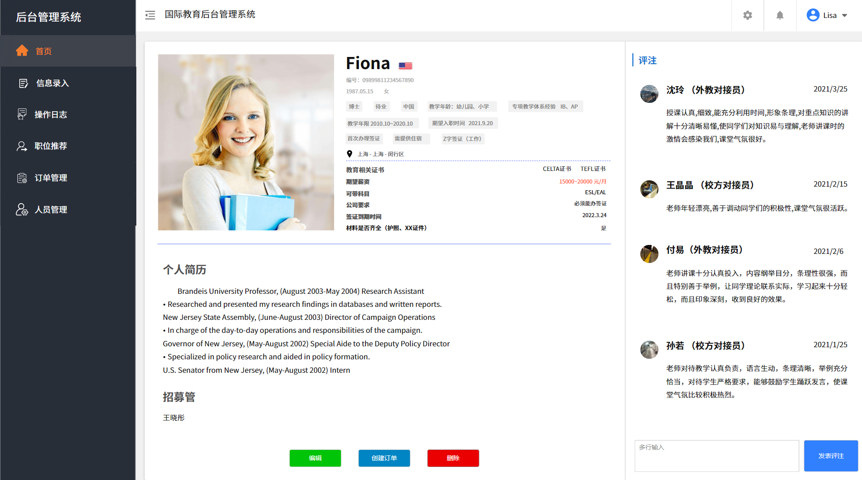Click the 信息录入 edit icon
This screenshot has width=862, height=480.
pos(23,83)
